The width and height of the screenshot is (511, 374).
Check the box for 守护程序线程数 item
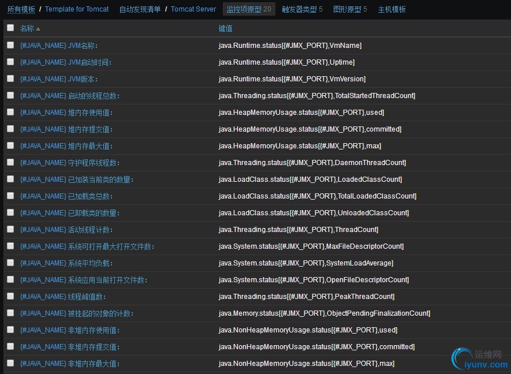coord(10,162)
